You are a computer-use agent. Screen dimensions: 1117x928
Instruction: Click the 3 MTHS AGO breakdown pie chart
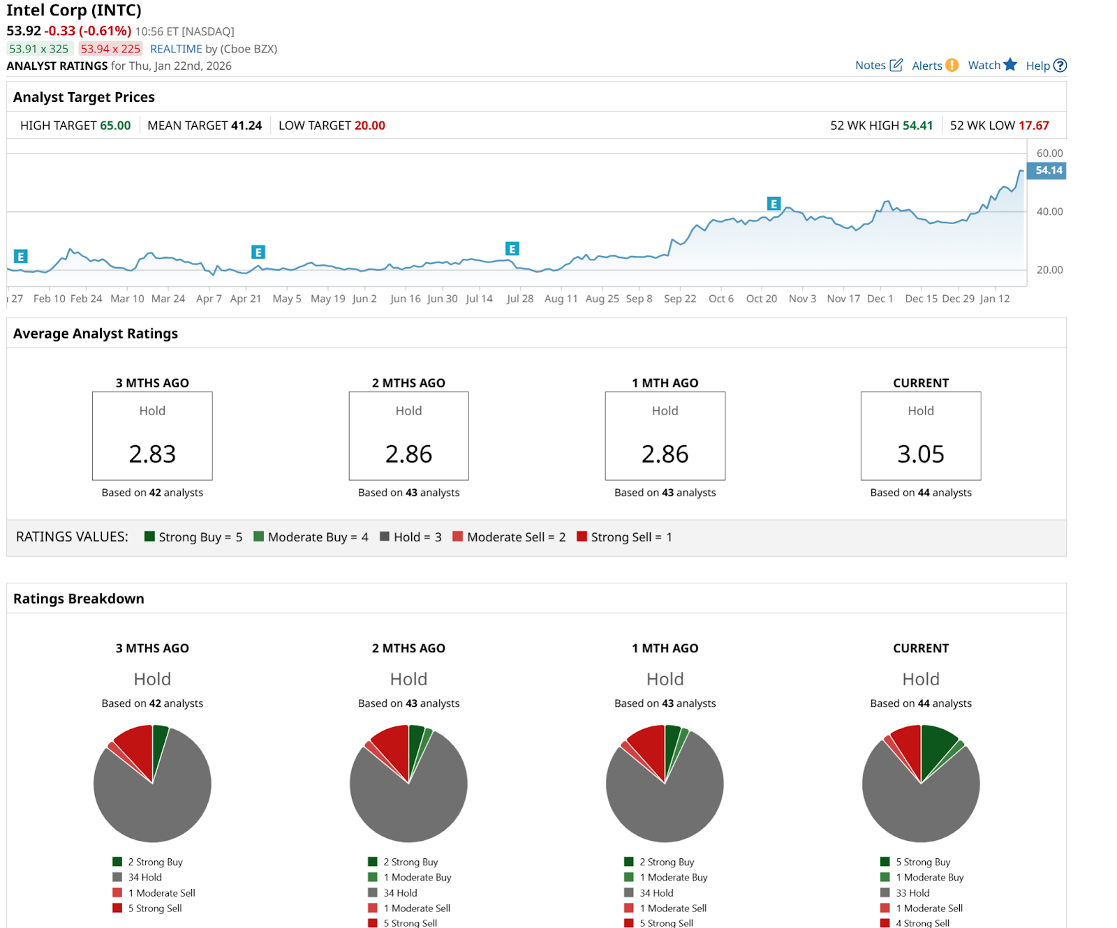point(152,784)
